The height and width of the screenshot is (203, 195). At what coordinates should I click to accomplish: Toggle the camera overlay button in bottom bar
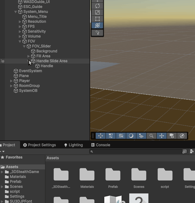click(172, 136)
